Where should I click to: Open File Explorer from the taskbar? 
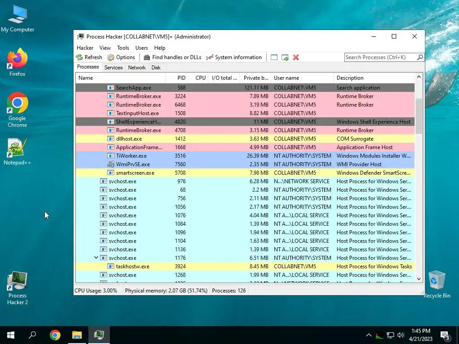point(77,335)
